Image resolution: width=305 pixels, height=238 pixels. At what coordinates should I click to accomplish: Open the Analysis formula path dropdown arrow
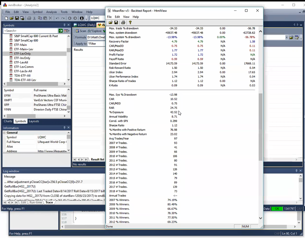(x=287, y=37)
